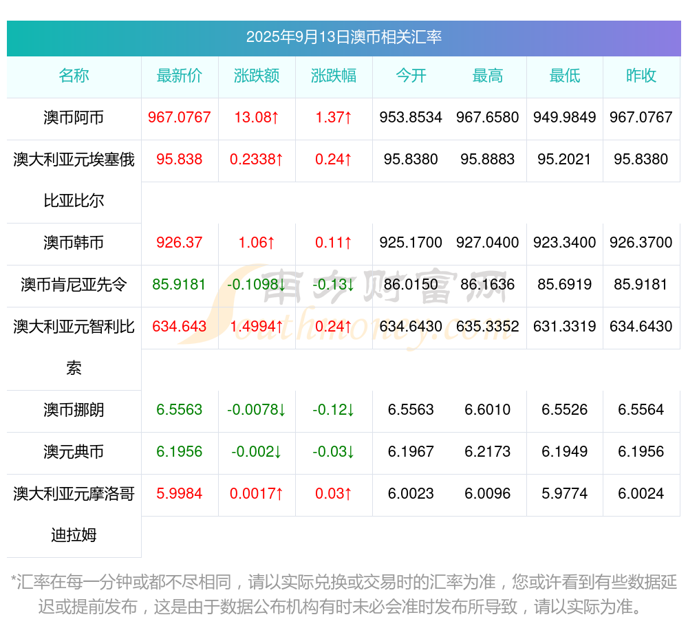The image size is (688, 628).
Task: Click low value 5.9774
Action: [x=565, y=494]
